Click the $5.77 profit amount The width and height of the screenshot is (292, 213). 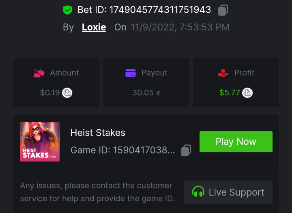230,93
